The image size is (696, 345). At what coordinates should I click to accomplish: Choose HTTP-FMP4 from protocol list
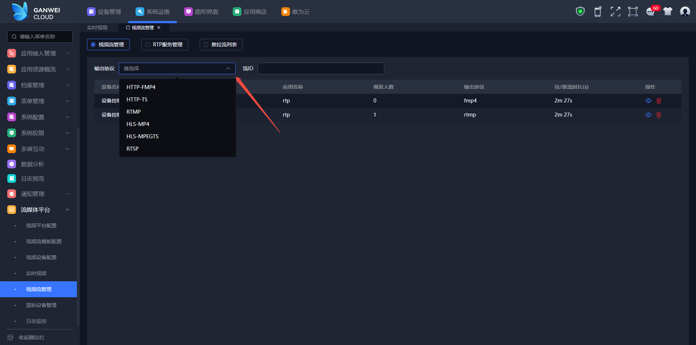coord(178,87)
